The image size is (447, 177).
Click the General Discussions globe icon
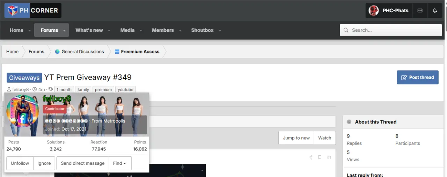tap(57, 52)
